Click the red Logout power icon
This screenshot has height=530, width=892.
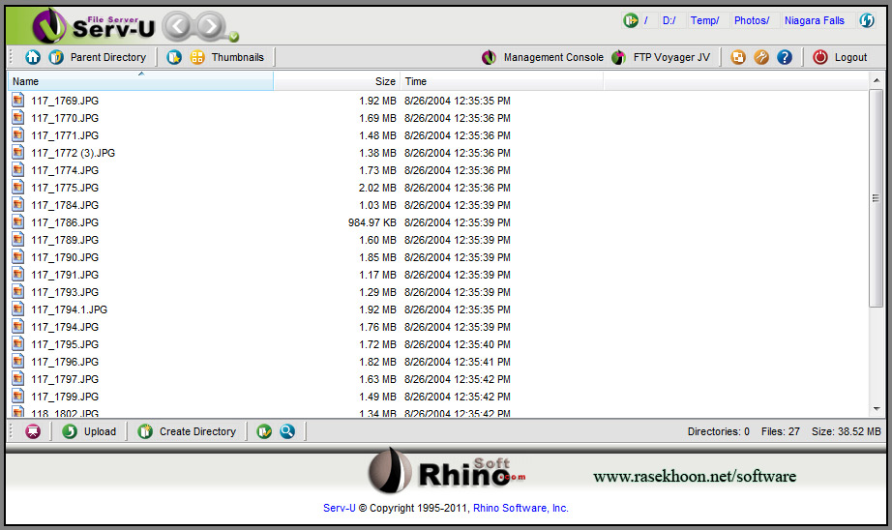(x=819, y=57)
